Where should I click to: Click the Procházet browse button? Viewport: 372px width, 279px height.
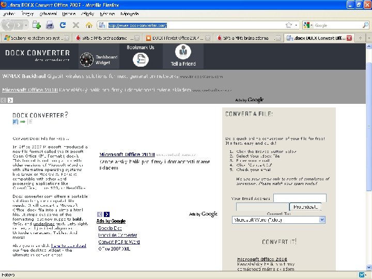[x=305, y=207]
